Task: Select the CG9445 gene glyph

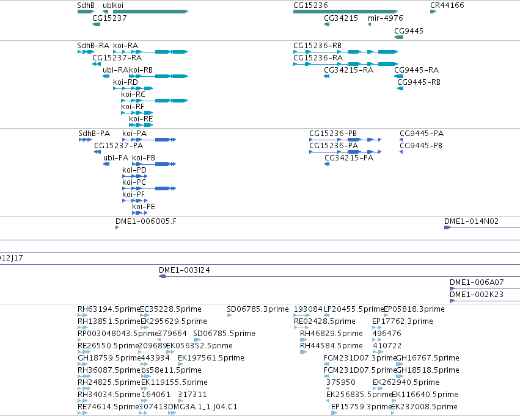Action: click(x=398, y=37)
